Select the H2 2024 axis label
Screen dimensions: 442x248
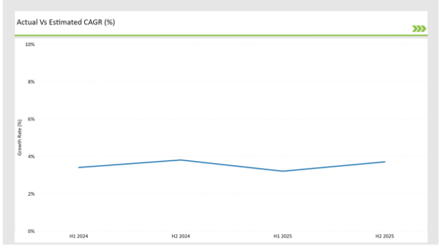tap(181, 236)
